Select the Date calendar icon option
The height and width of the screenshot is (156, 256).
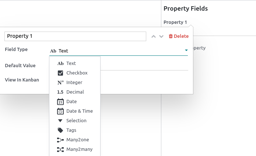[60, 102]
